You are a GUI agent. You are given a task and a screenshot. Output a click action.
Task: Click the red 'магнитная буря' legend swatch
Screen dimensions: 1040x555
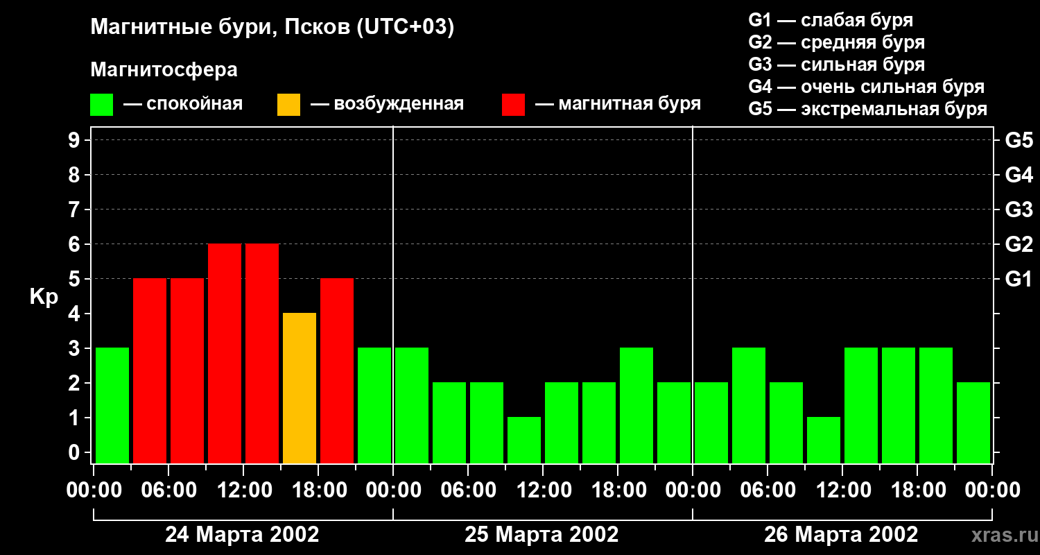(x=514, y=105)
